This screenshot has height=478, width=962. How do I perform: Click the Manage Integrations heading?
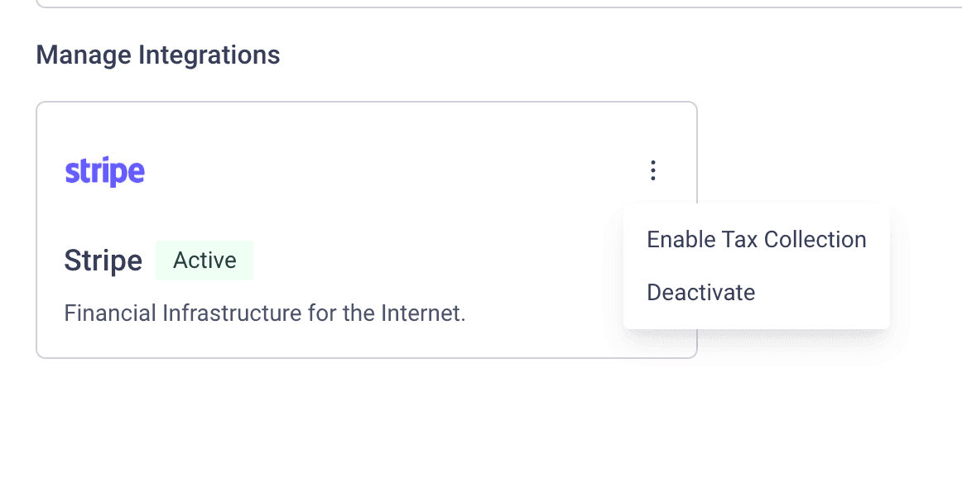click(x=157, y=55)
